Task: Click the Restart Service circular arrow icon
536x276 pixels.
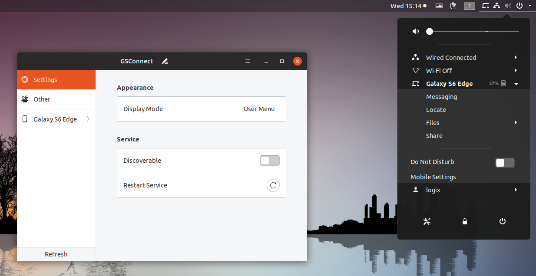Action: point(273,185)
